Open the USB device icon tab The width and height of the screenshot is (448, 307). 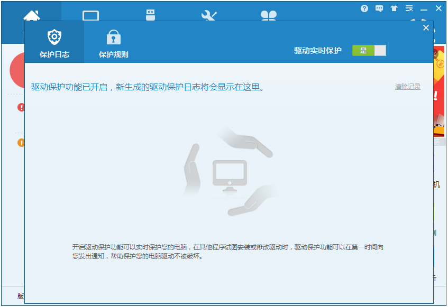tap(150, 15)
